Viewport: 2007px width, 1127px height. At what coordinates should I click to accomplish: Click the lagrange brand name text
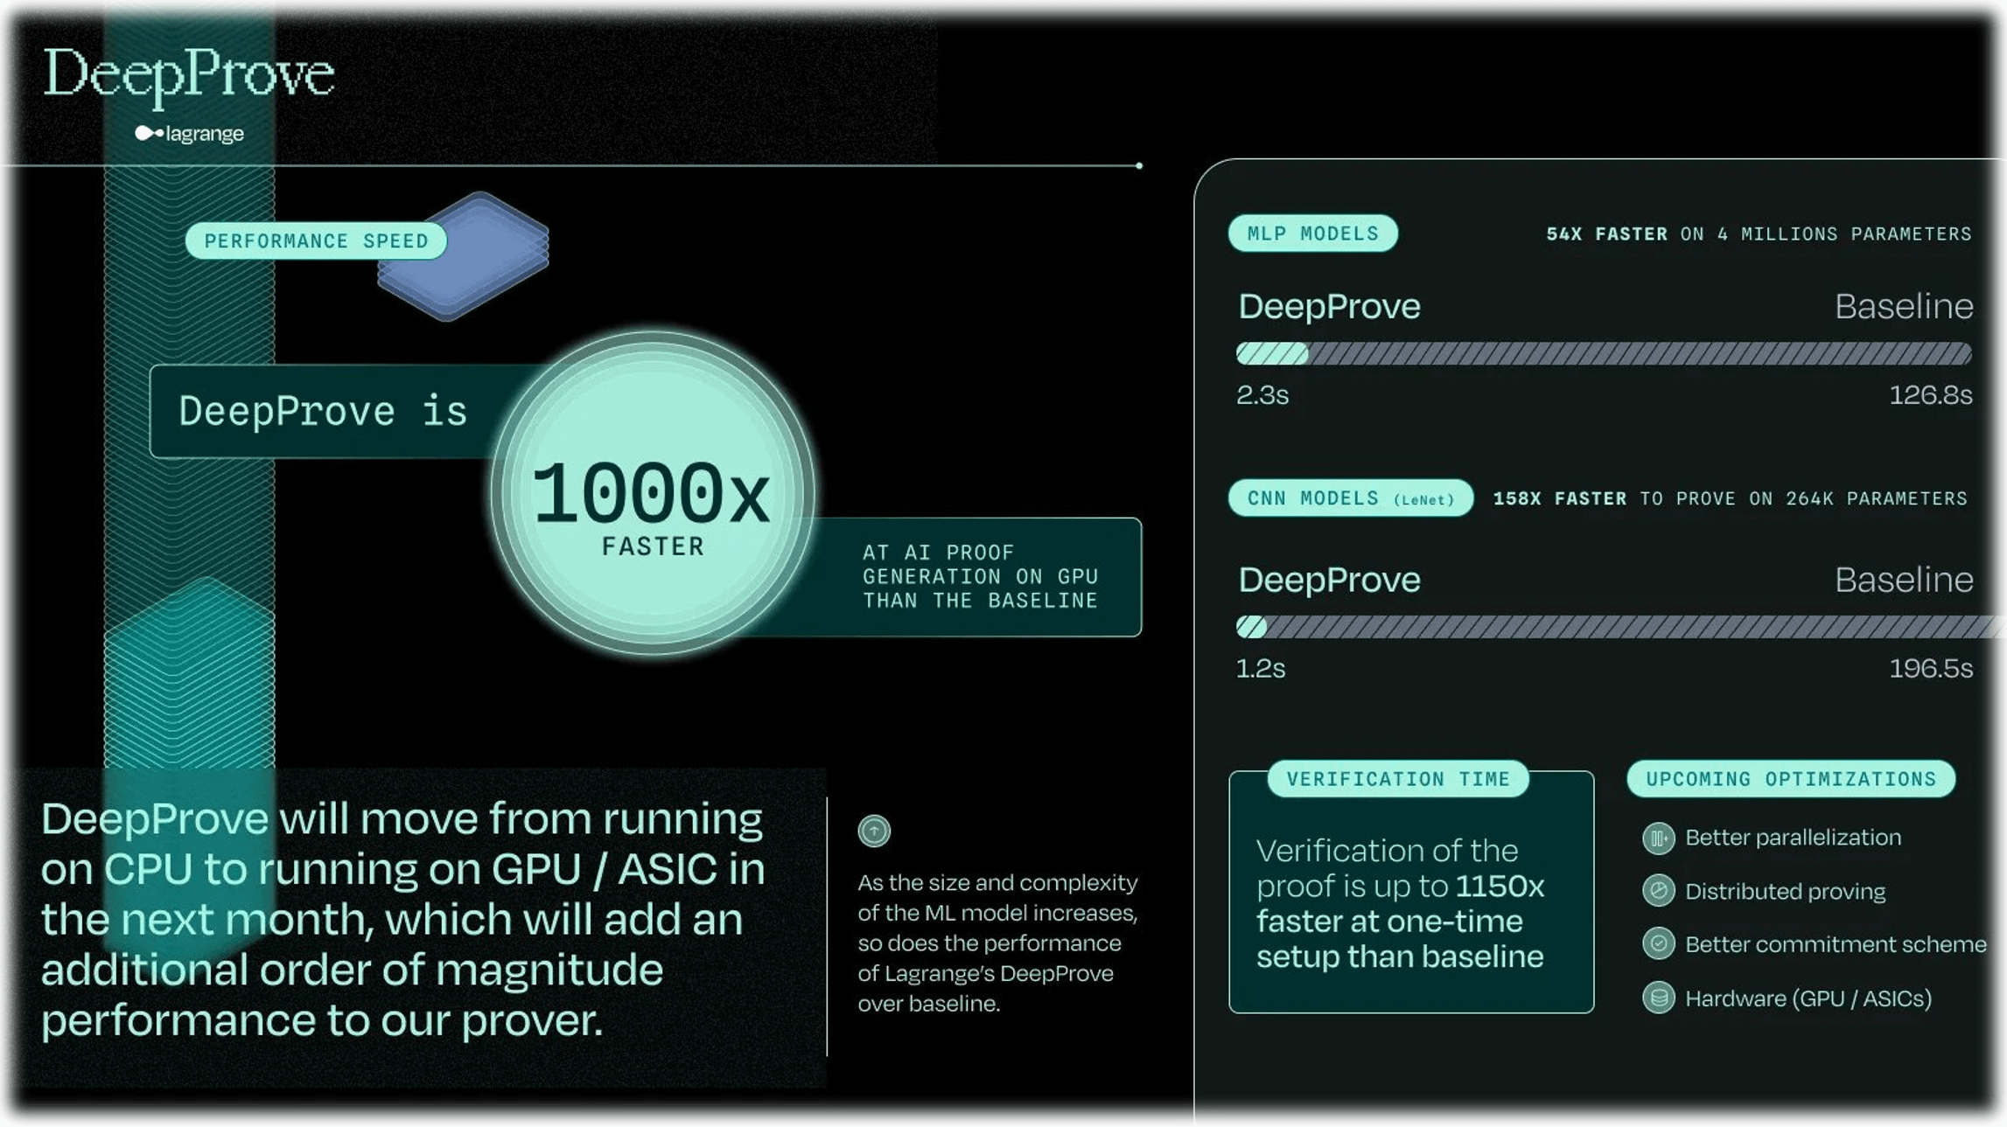[205, 134]
